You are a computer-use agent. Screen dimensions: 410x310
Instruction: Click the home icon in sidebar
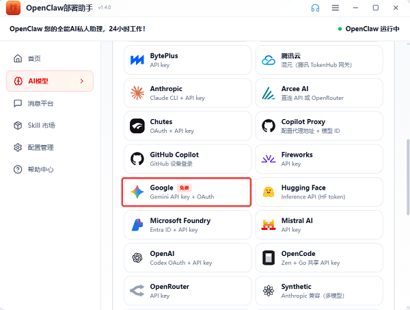coord(18,58)
